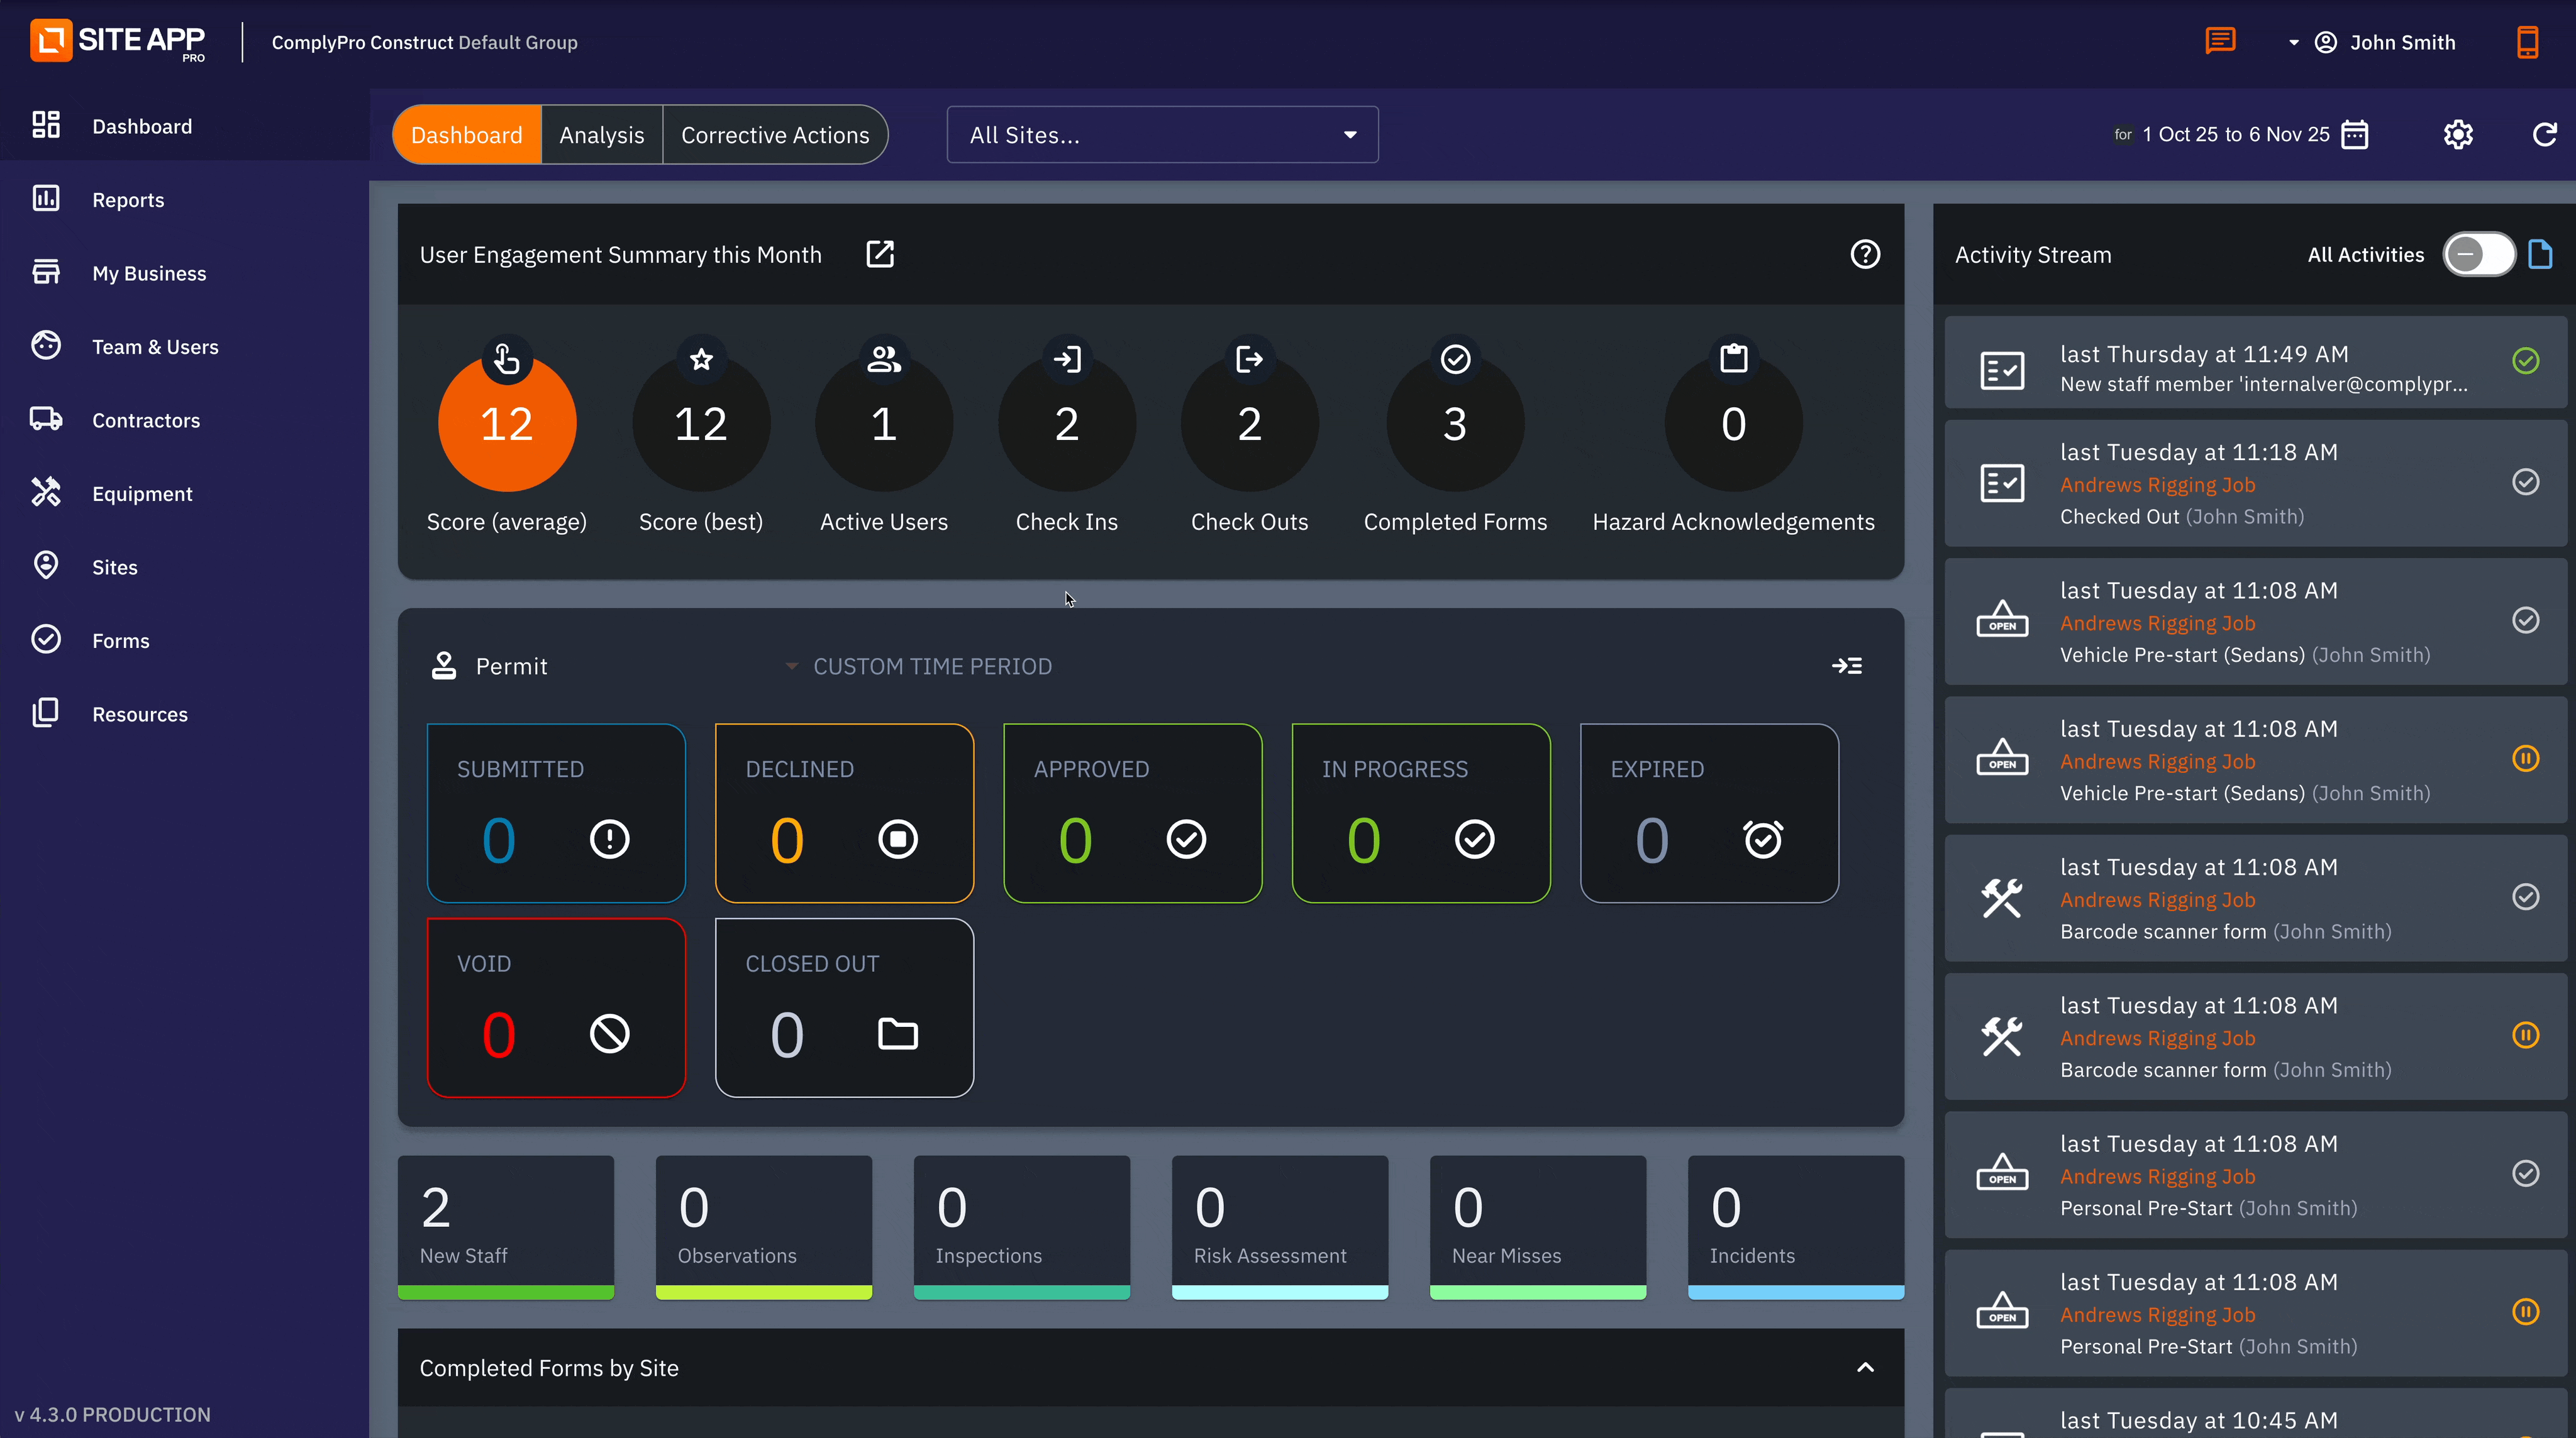Click the help question mark icon
Image resolution: width=2576 pixels, height=1438 pixels.
[1865, 254]
